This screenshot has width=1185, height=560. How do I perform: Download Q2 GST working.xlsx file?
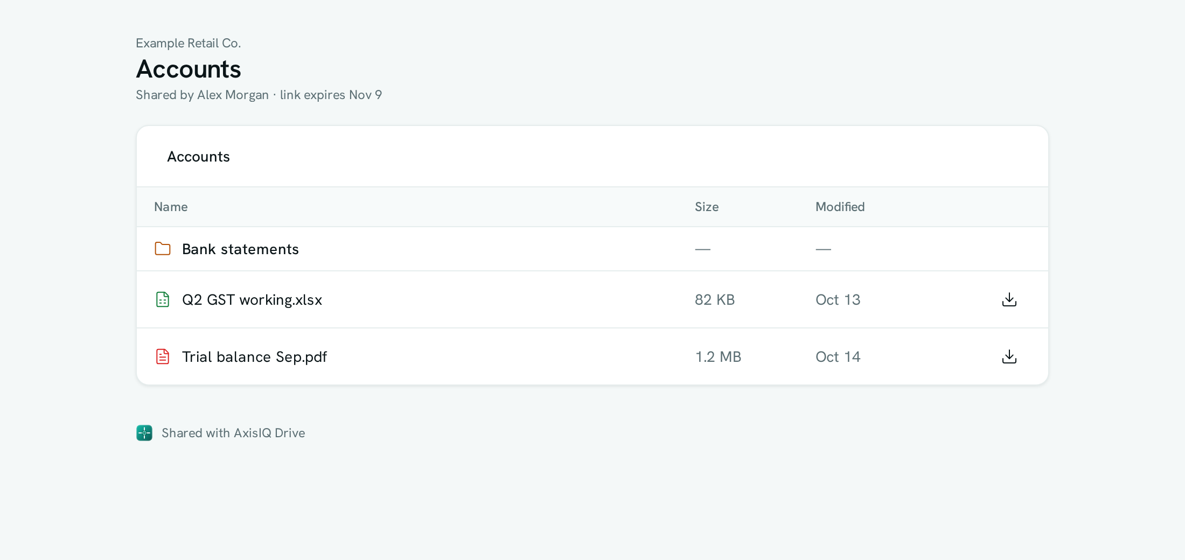click(x=1009, y=299)
